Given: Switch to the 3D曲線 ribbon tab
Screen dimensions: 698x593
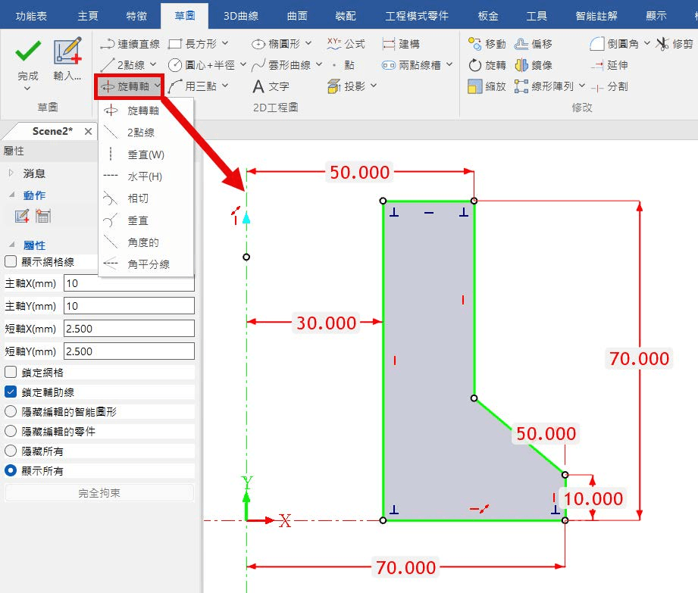Looking at the screenshot, I should tap(241, 16).
